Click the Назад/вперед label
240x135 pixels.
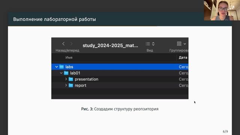pos(67,50)
